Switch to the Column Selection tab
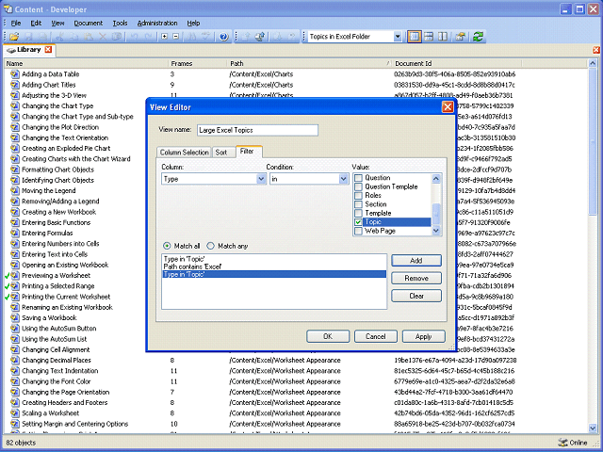This screenshot has height=452, width=603. [x=185, y=153]
